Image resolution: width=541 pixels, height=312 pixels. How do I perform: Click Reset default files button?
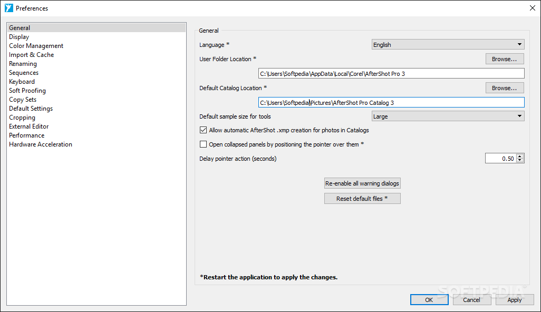[362, 199]
